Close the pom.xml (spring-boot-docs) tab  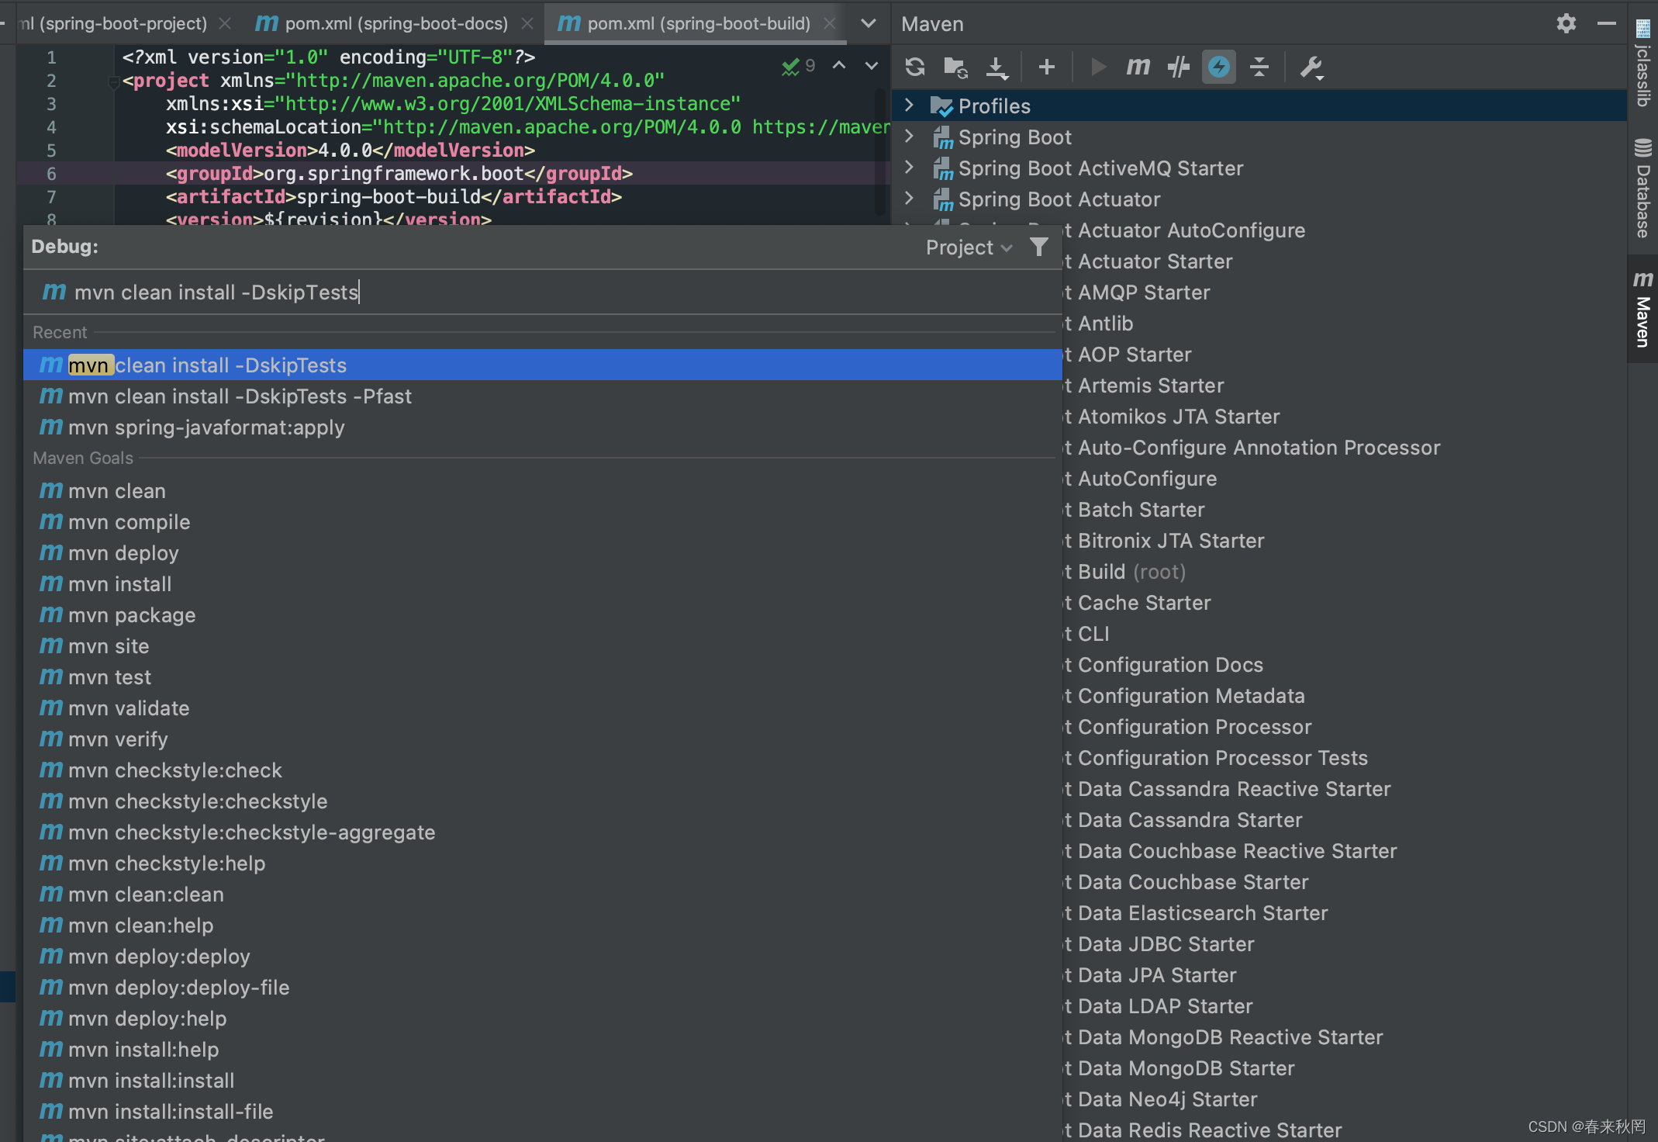coord(527,24)
